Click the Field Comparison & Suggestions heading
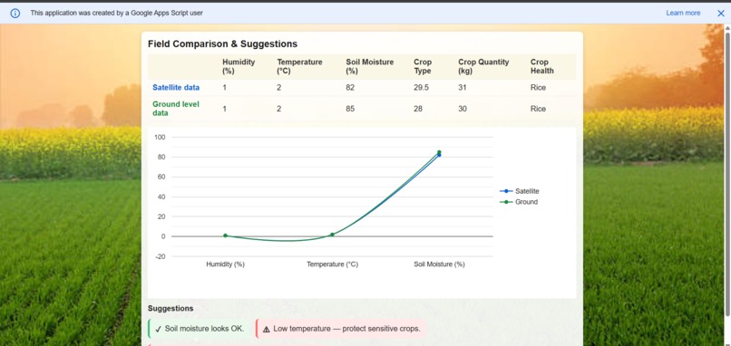 coord(222,43)
